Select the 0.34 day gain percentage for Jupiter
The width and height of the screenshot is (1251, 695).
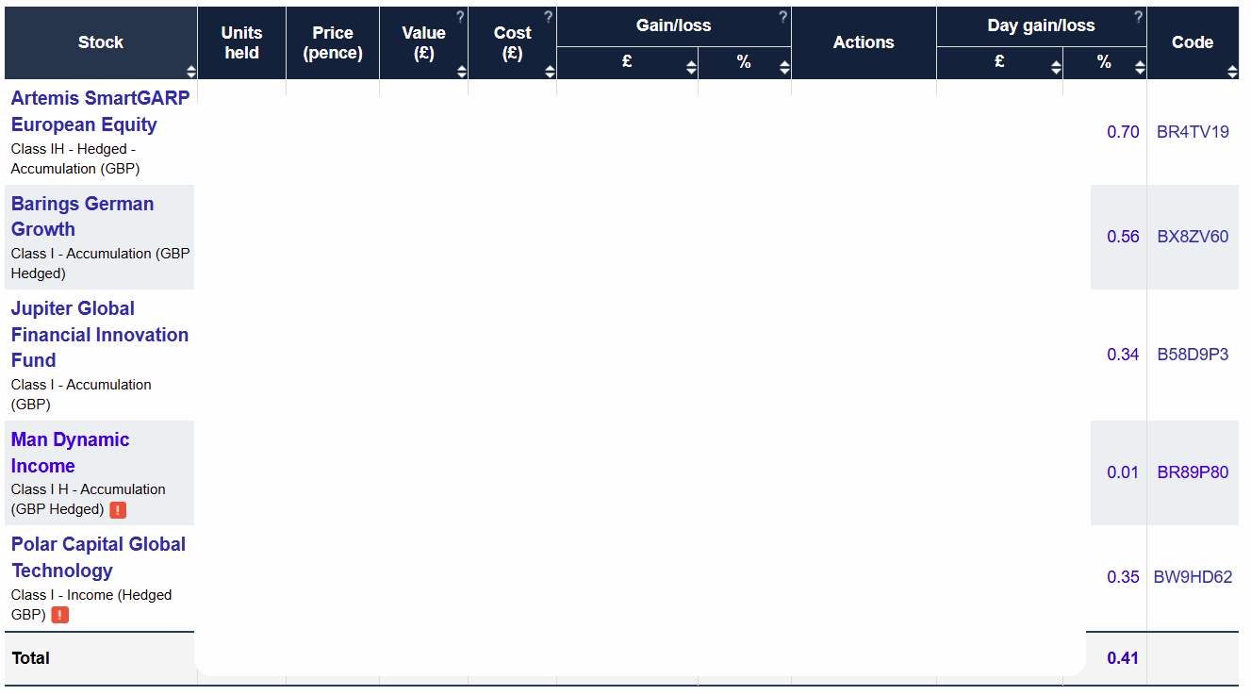click(1123, 355)
